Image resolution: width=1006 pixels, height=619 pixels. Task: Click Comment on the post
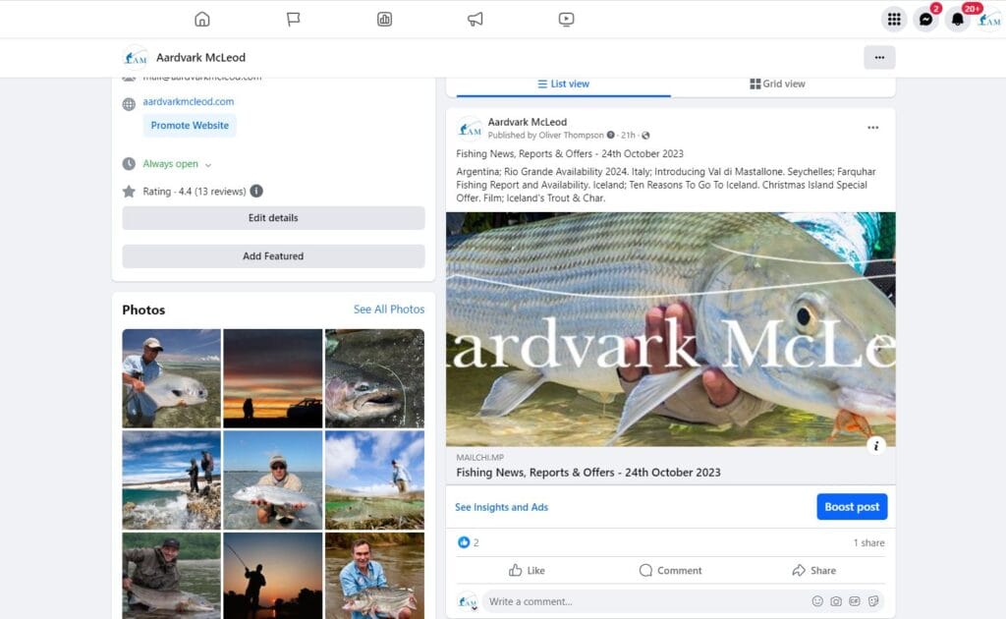click(x=670, y=570)
